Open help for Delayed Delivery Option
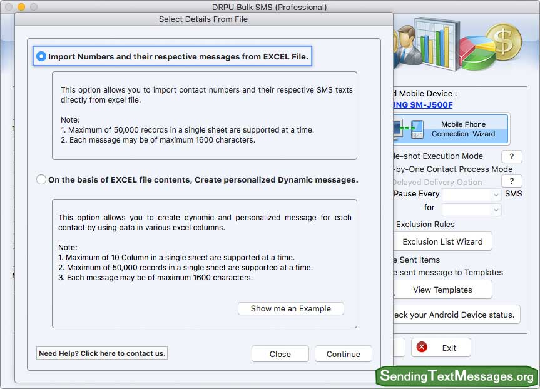The height and width of the screenshot is (389, 540). 511,181
